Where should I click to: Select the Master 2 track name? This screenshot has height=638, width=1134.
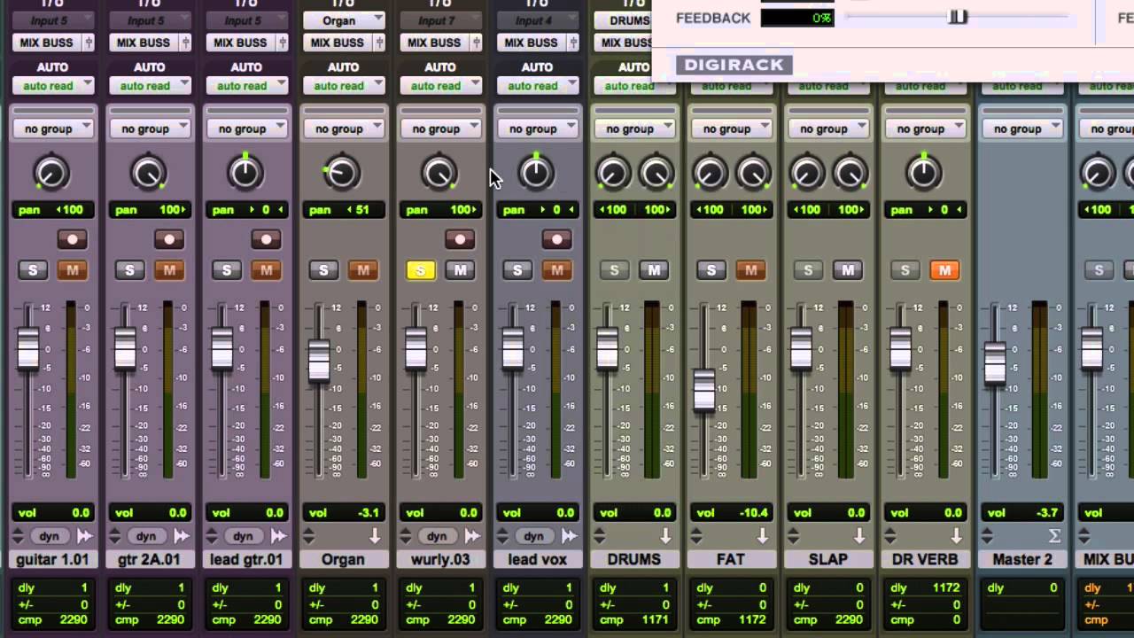coord(1021,559)
